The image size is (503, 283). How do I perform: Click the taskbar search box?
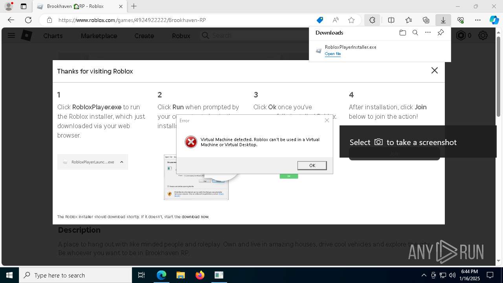point(75,275)
